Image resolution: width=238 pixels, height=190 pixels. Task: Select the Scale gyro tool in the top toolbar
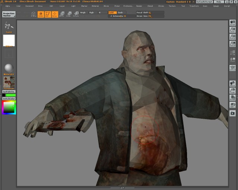(69, 14)
